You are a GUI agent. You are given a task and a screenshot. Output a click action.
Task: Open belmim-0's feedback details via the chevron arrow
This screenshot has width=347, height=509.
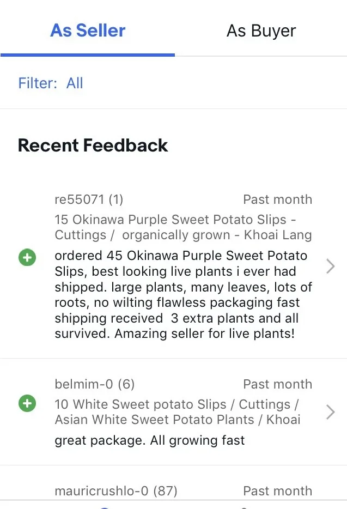pos(330,413)
